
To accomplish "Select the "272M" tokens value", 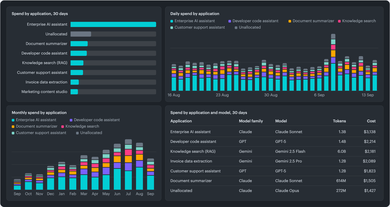I will [x=341, y=191].
